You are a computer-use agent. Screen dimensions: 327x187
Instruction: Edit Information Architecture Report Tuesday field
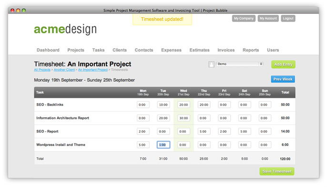tap(163, 118)
